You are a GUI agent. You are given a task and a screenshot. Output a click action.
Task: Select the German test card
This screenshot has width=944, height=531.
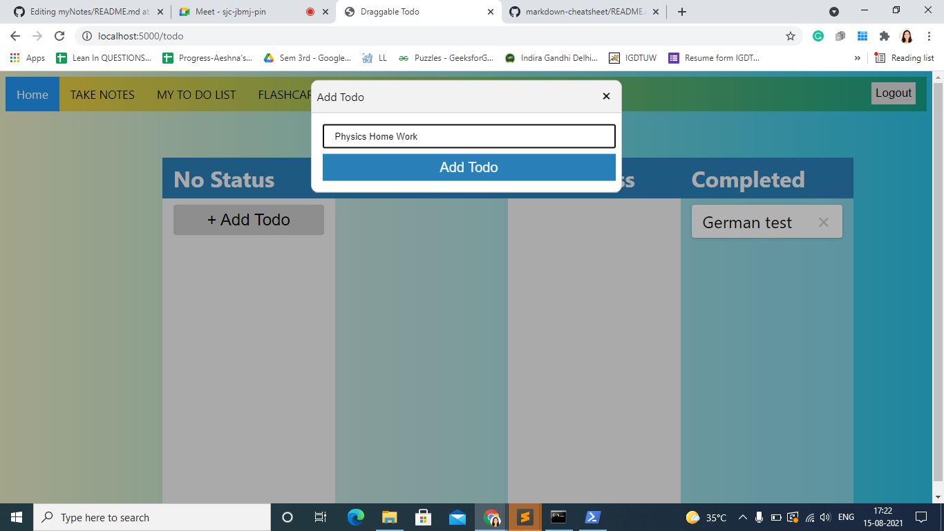click(x=767, y=222)
